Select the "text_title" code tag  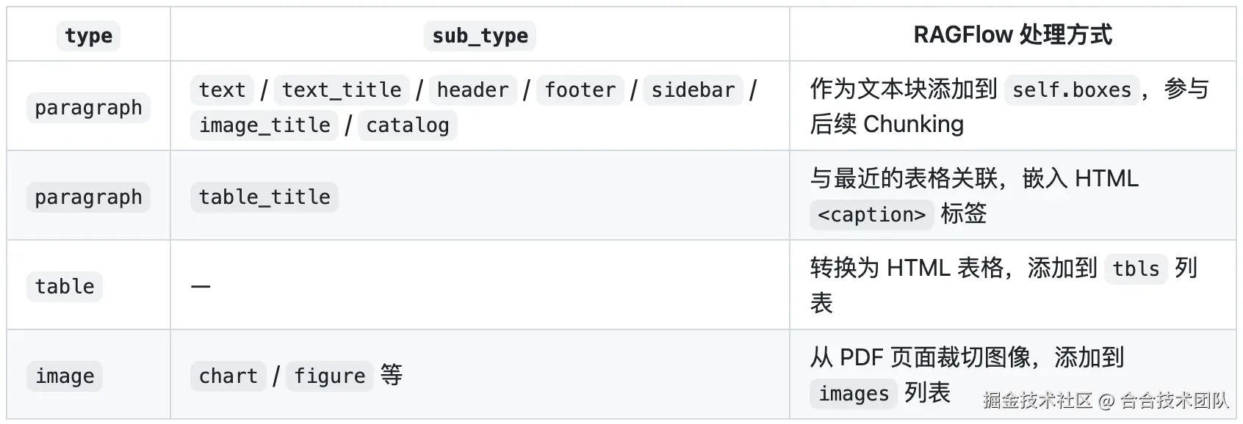[342, 90]
